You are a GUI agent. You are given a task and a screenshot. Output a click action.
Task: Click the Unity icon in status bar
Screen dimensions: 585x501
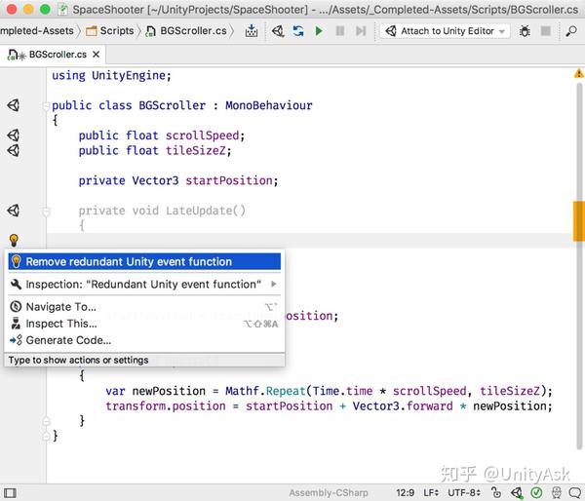(x=517, y=493)
